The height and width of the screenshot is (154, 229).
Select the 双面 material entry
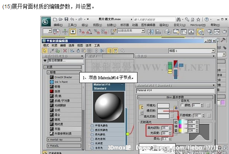click(57, 129)
